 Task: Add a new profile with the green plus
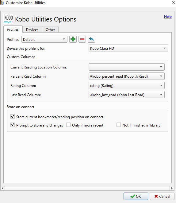pos(73,39)
